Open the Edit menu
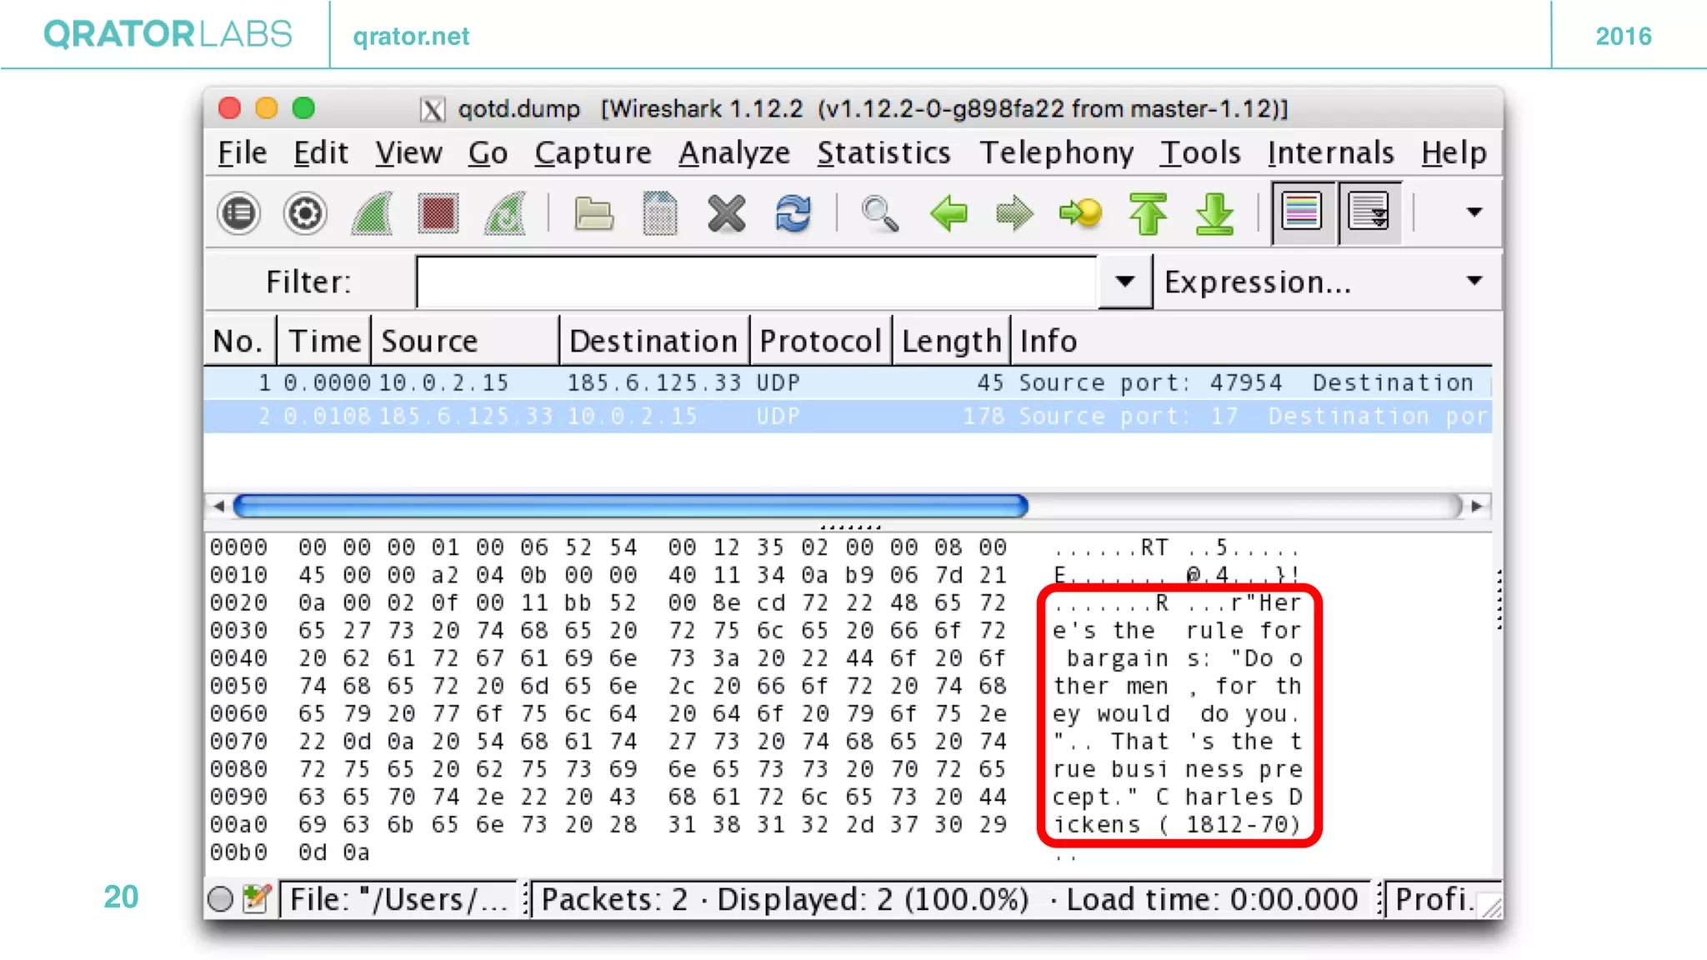 pyautogui.click(x=321, y=153)
